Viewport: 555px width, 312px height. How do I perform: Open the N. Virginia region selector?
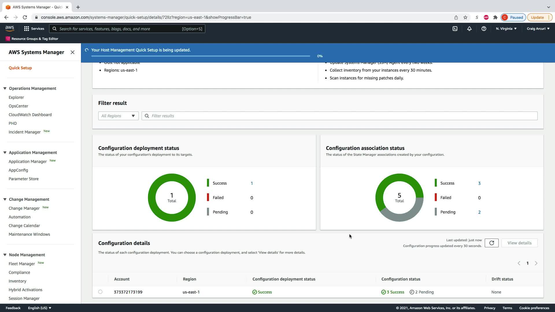506,29
